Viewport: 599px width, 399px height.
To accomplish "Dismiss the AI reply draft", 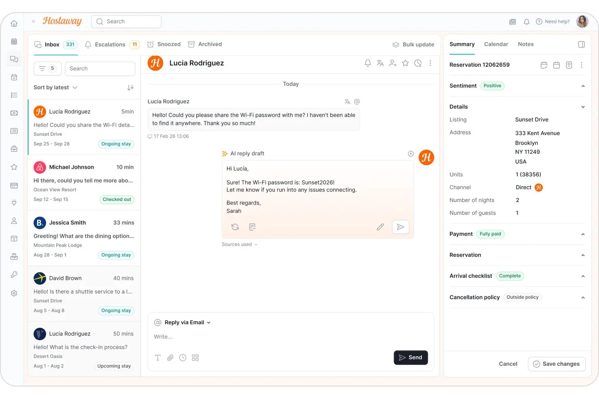I will click(x=411, y=154).
